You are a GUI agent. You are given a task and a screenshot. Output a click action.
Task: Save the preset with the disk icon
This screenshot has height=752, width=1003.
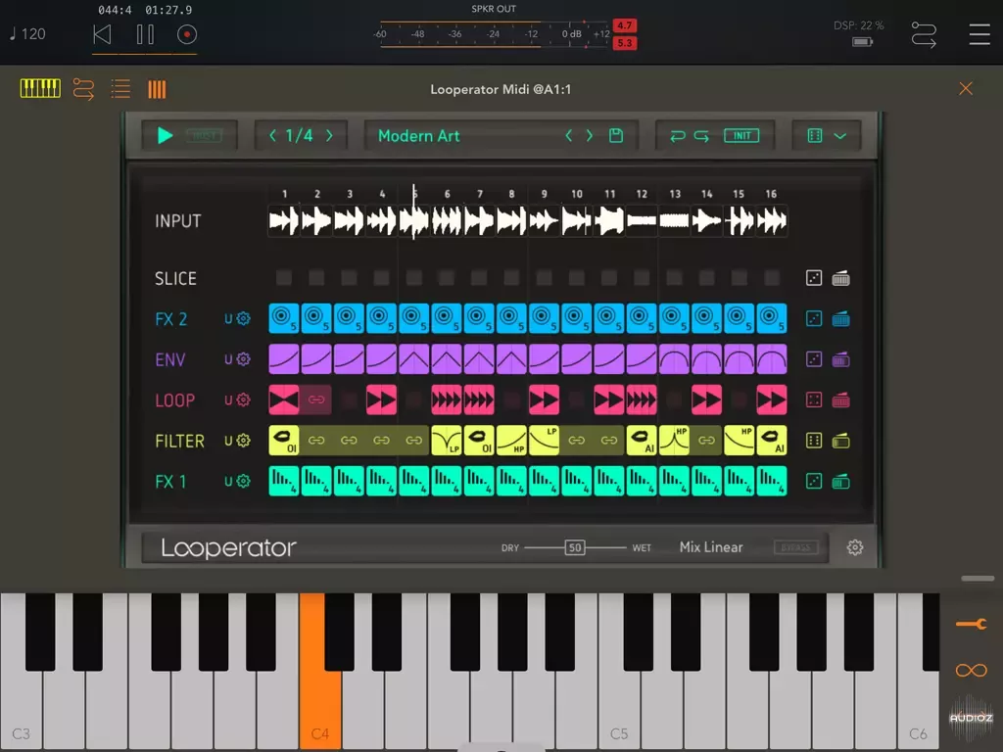tap(616, 135)
